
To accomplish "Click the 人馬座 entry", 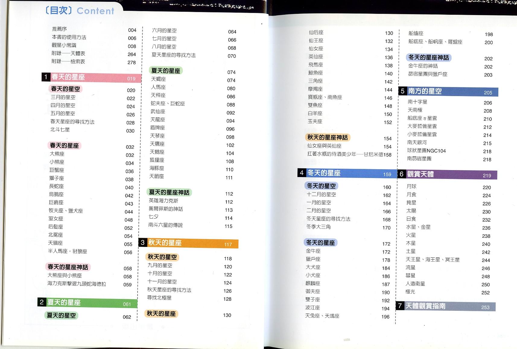I will point(158,87).
